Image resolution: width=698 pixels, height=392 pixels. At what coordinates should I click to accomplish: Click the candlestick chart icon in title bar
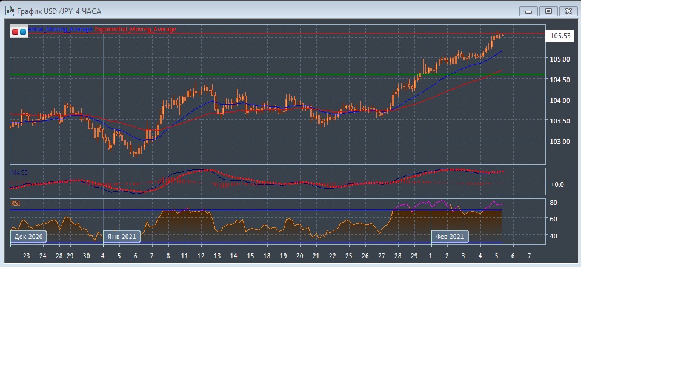10,11
